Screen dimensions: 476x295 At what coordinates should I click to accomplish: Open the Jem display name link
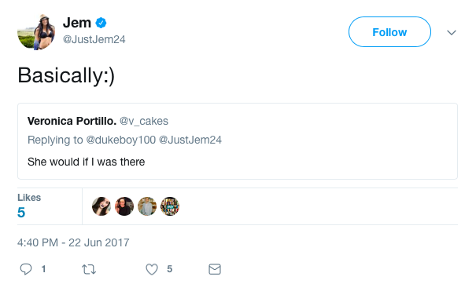pos(77,23)
